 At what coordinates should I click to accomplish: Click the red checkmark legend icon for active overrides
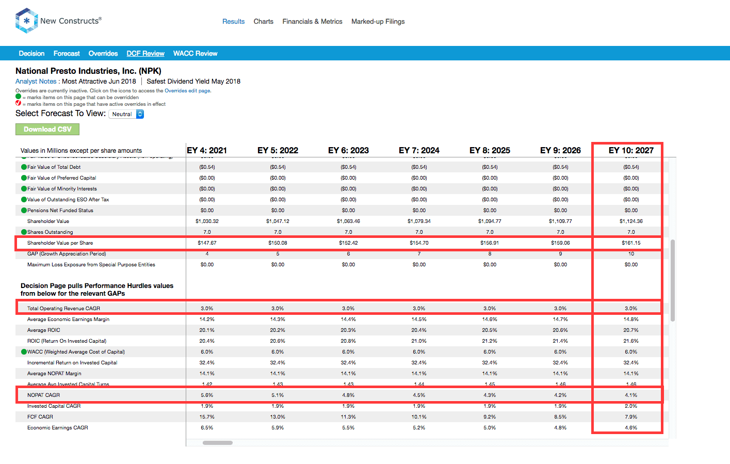click(x=19, y=103)
